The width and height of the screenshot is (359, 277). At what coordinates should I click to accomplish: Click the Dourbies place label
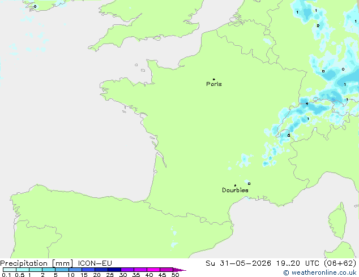coord(235,190)
